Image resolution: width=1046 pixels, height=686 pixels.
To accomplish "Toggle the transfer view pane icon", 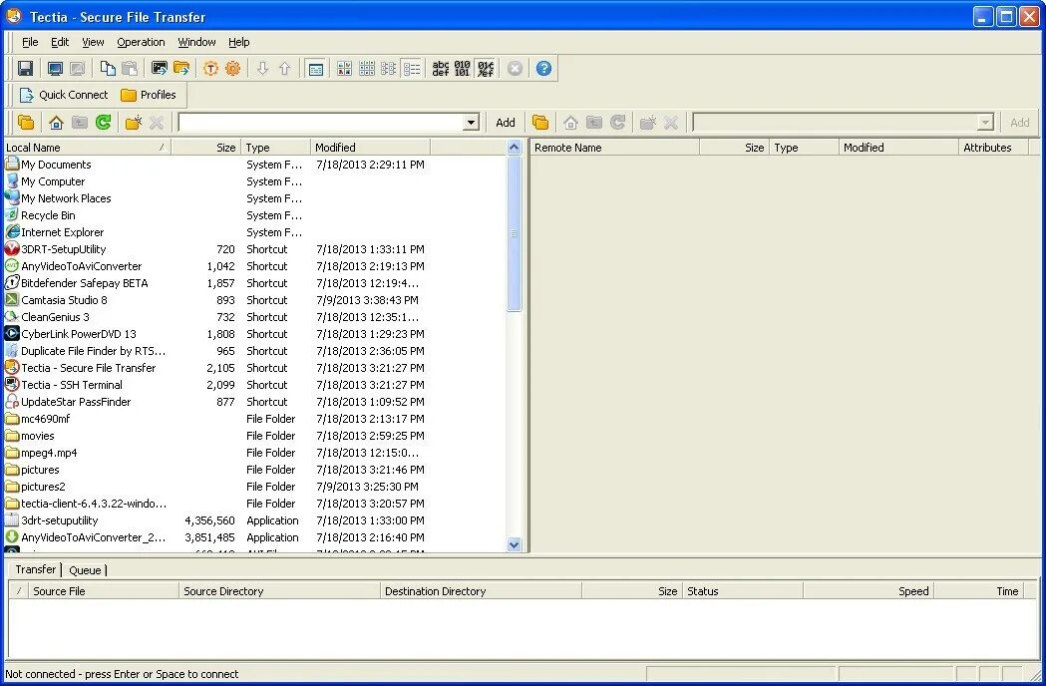I will pos(315,68).
